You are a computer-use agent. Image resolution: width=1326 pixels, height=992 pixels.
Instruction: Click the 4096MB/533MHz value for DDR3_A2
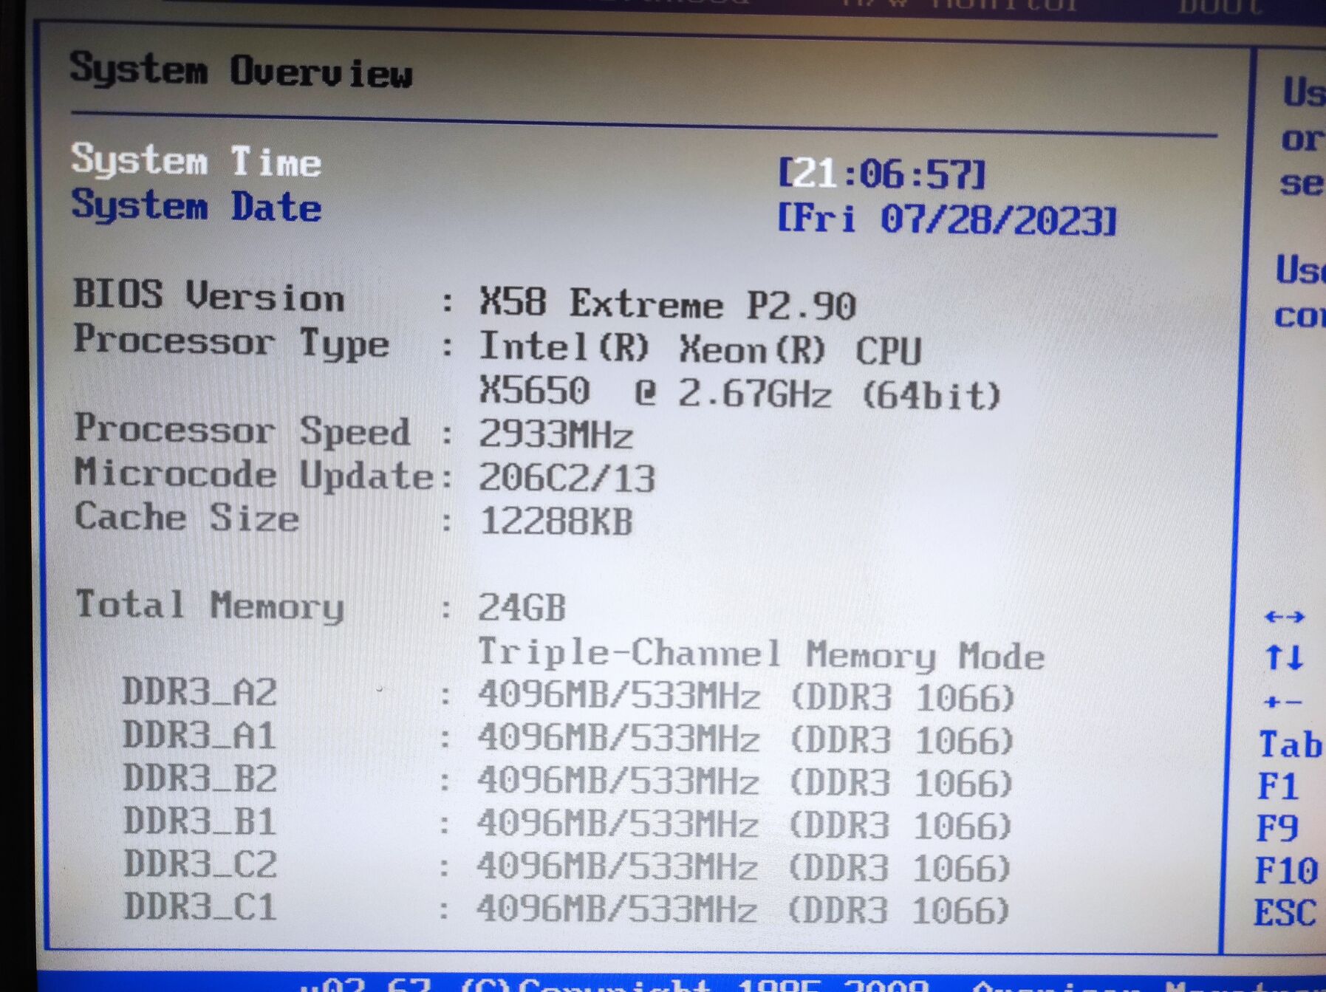[x=746, y=697]
